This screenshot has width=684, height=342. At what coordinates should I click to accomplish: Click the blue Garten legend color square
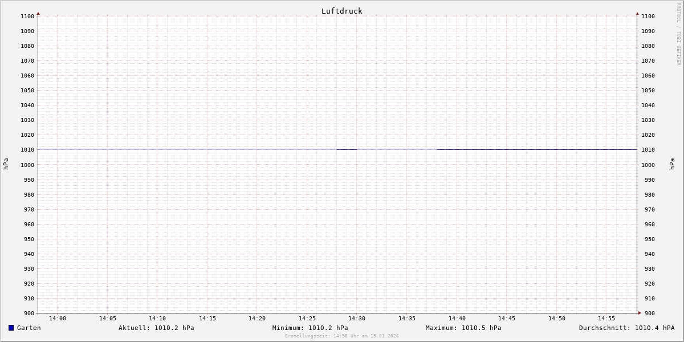pos(11,328)
